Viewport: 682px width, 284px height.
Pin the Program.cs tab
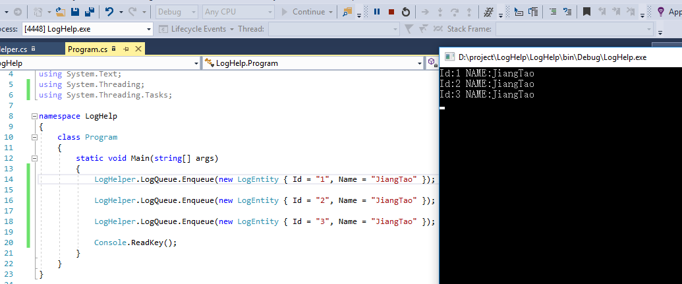(x=126, y=49)
